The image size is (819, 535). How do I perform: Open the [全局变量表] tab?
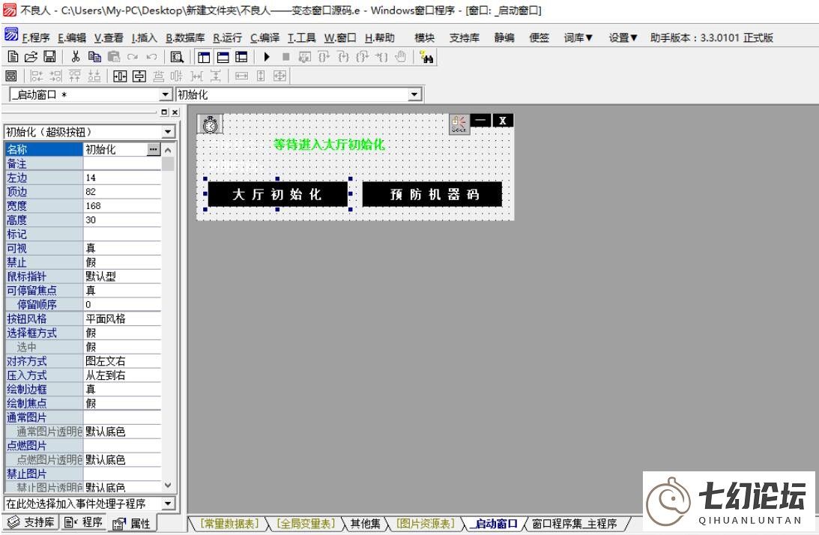[x=306, y=524]
